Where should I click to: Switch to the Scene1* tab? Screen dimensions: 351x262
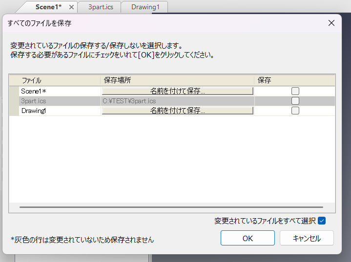(x=48, y=7)
